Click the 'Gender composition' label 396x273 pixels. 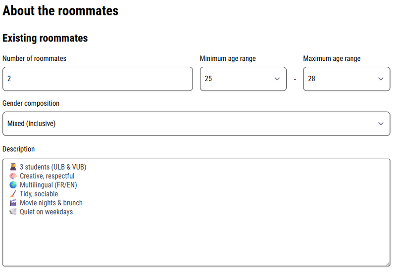[31, 103]
